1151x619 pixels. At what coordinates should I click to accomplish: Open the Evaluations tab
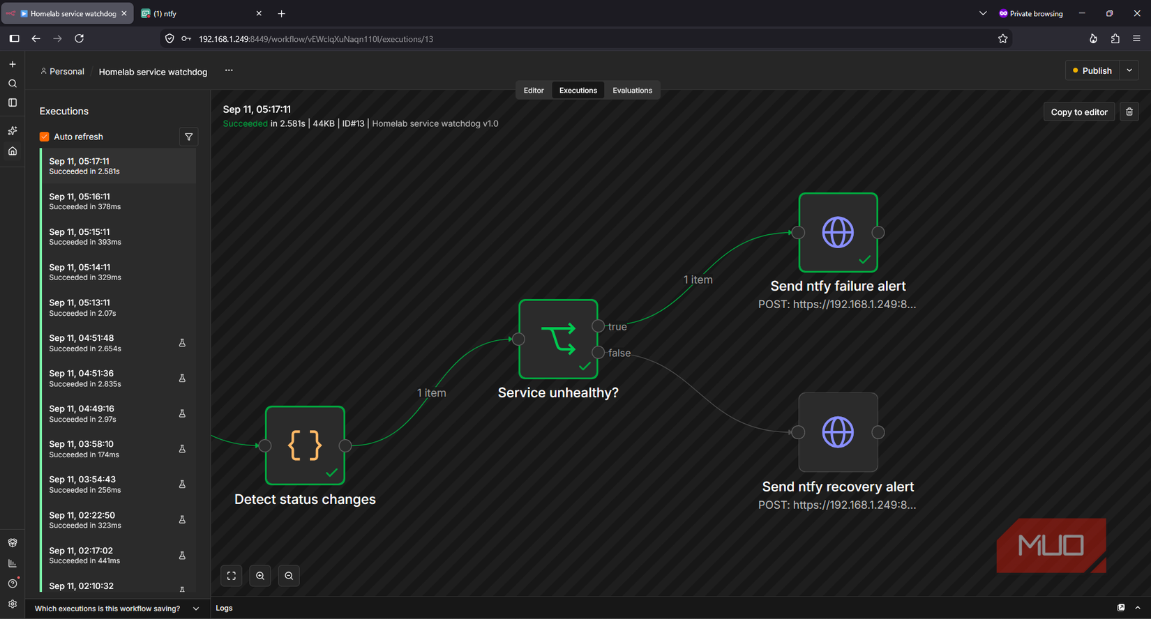(633, 91)
